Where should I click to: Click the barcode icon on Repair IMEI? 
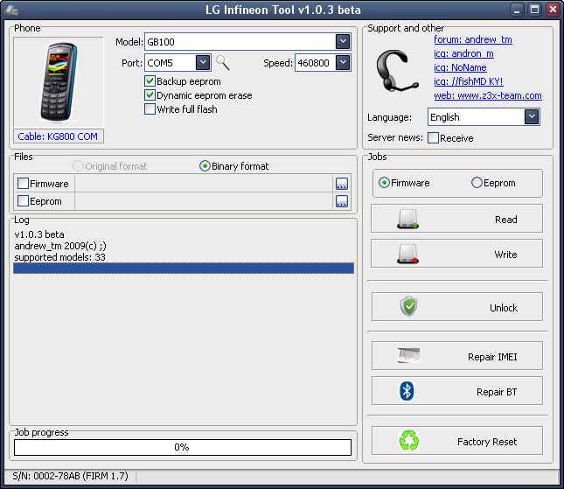pos(408,355)
